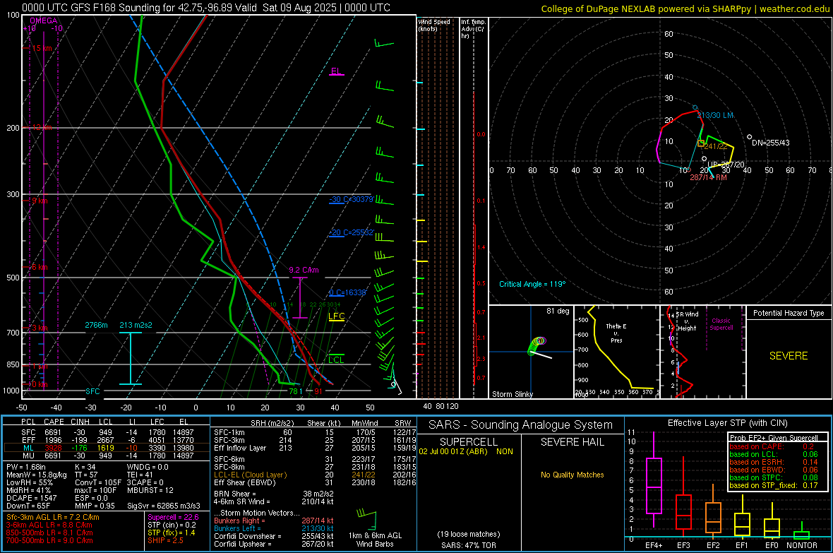Click the Storm Slinky panel label
Screen dimensions: 833x553
[512, 394]
